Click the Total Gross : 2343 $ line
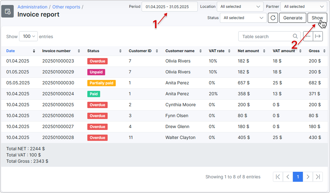Screen dimensions: 330x193 coord(27,161)
